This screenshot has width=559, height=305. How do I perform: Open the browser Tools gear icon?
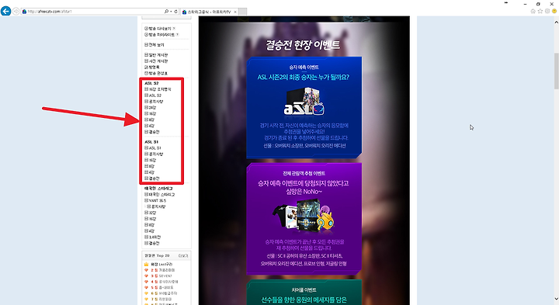pos(547,12)
